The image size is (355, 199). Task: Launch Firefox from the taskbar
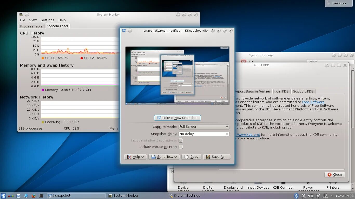click(34, 196)
